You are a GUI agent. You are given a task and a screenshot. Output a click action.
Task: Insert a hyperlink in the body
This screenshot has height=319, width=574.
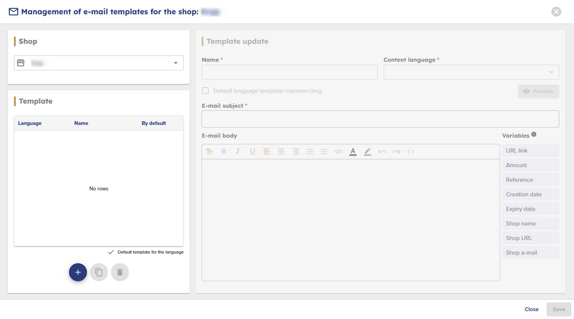point(339,151)
